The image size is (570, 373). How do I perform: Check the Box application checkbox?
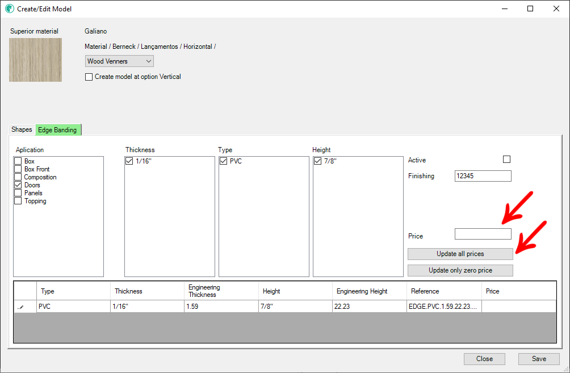click(18, 162)
